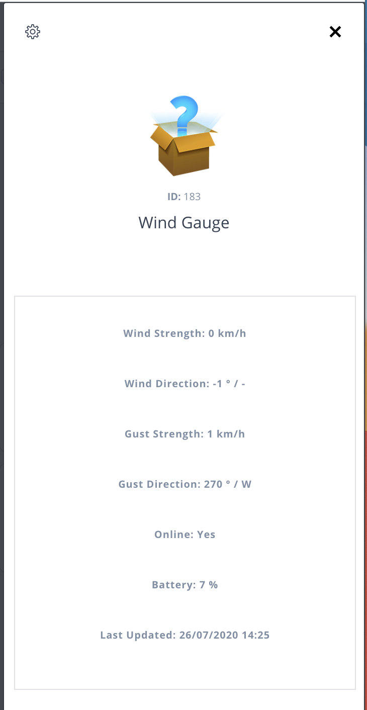Select the device ID number 183
Image resolution: width=367 pixels, height=710 pixels.
pos(192,197)
